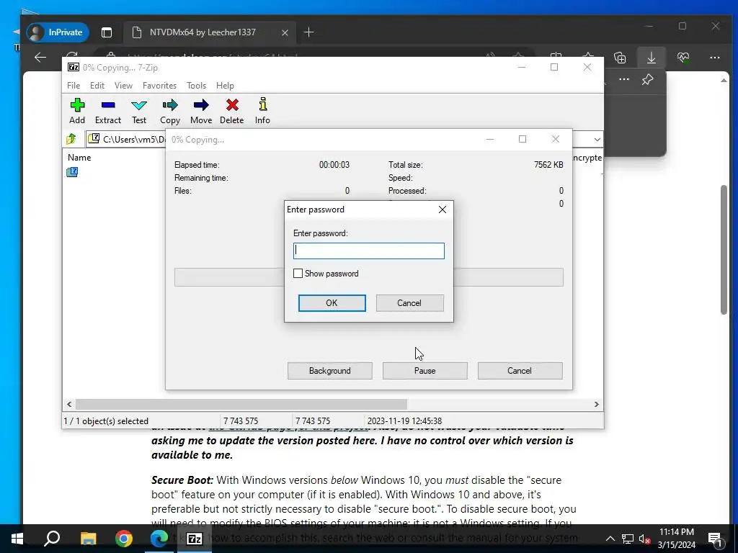Click the Info toolbar icon
The width and height of the screenshot is (738, 553).
pos(262,111)
